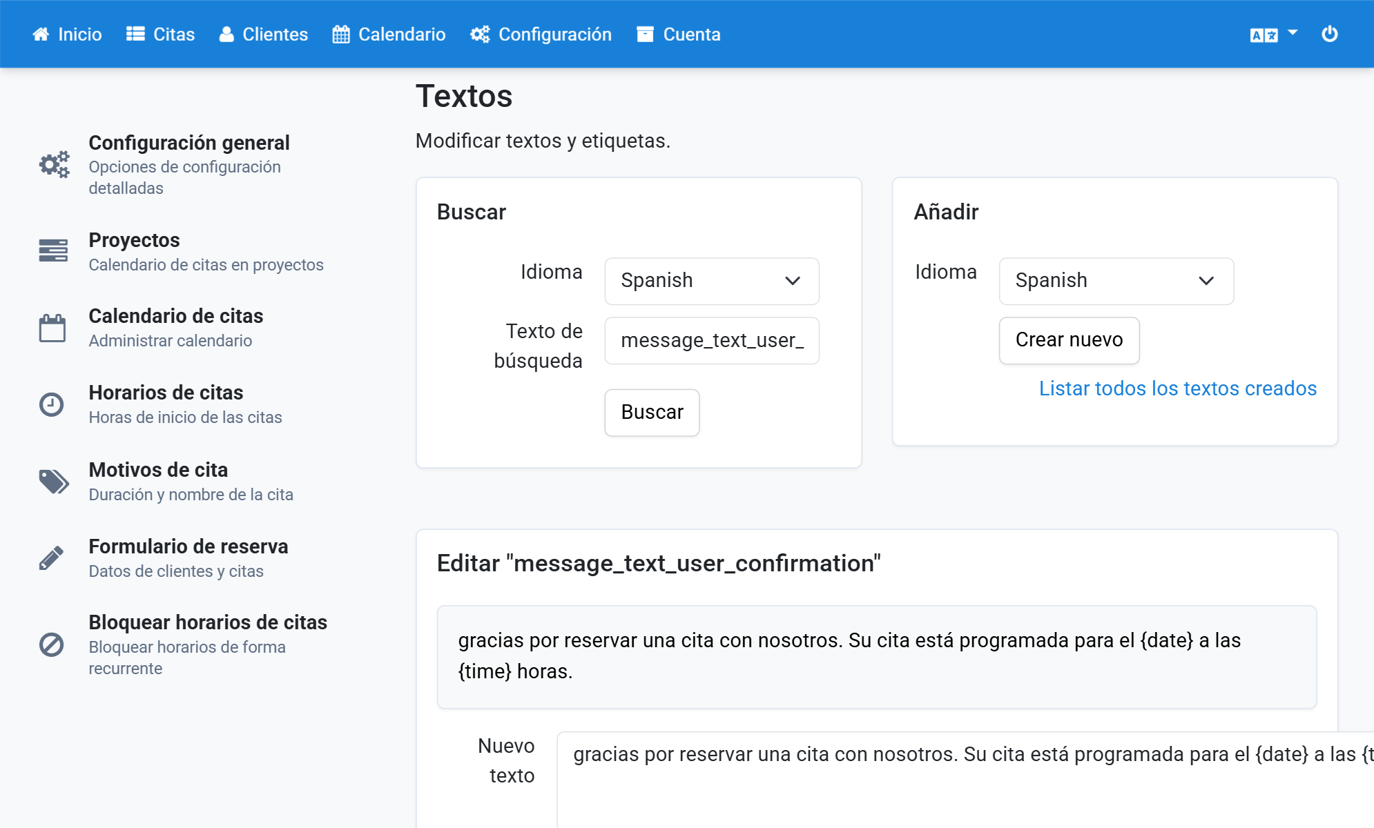Click 'Bloquear horarios de forma recurrente' description

click(x=187, y=658)
